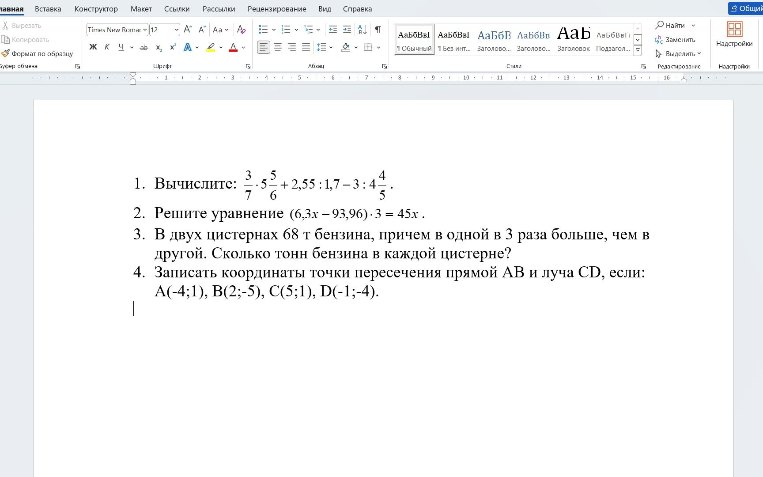Expand the styles gallery More arrow

(638, 51)
